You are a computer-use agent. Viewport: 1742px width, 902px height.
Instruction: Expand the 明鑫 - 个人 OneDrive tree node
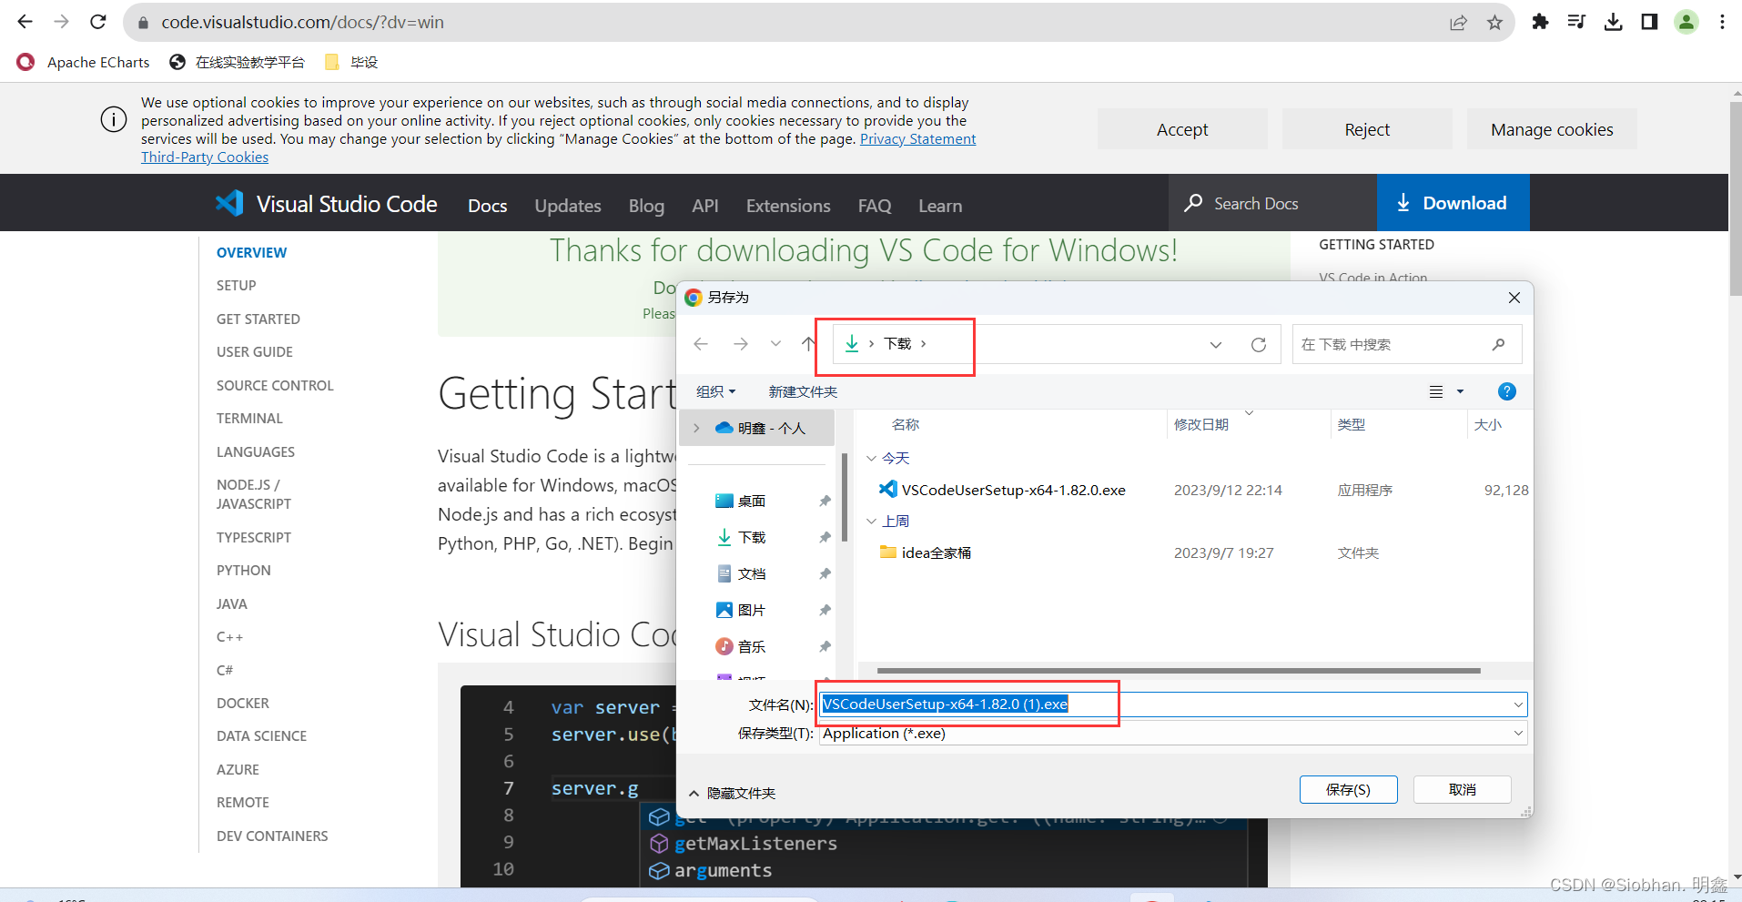(x=697, y=428)
